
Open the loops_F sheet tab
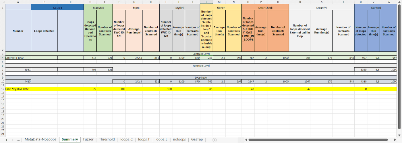[144, 140]
